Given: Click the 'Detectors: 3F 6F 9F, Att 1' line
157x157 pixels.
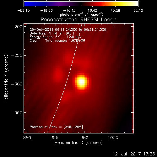Looking at the screenshot, I should pos(52,33).
